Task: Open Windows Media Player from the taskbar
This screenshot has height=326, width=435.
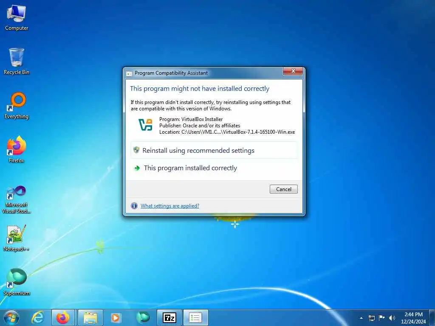Action: pos(116,318)
